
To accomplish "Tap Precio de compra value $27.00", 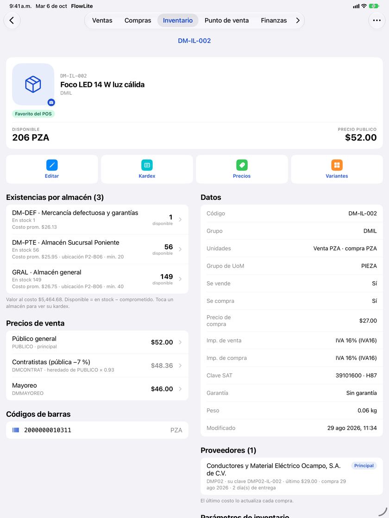I will (x=368, y=321).
